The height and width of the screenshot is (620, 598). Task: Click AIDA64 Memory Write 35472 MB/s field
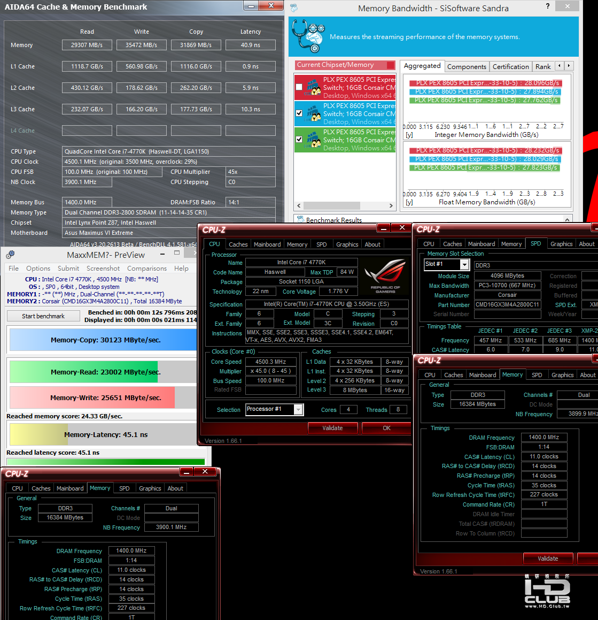click(x=142, y=45)
